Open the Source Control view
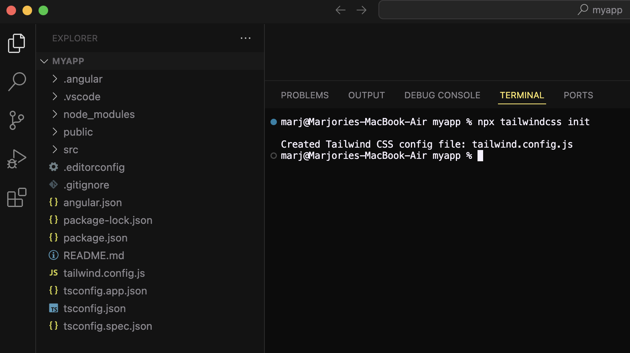This screenshot has width=630, height=353. [16, 120]
